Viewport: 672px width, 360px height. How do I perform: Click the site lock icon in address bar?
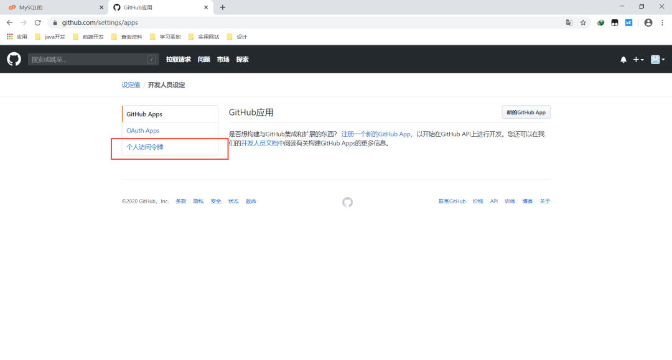point(55,22)
